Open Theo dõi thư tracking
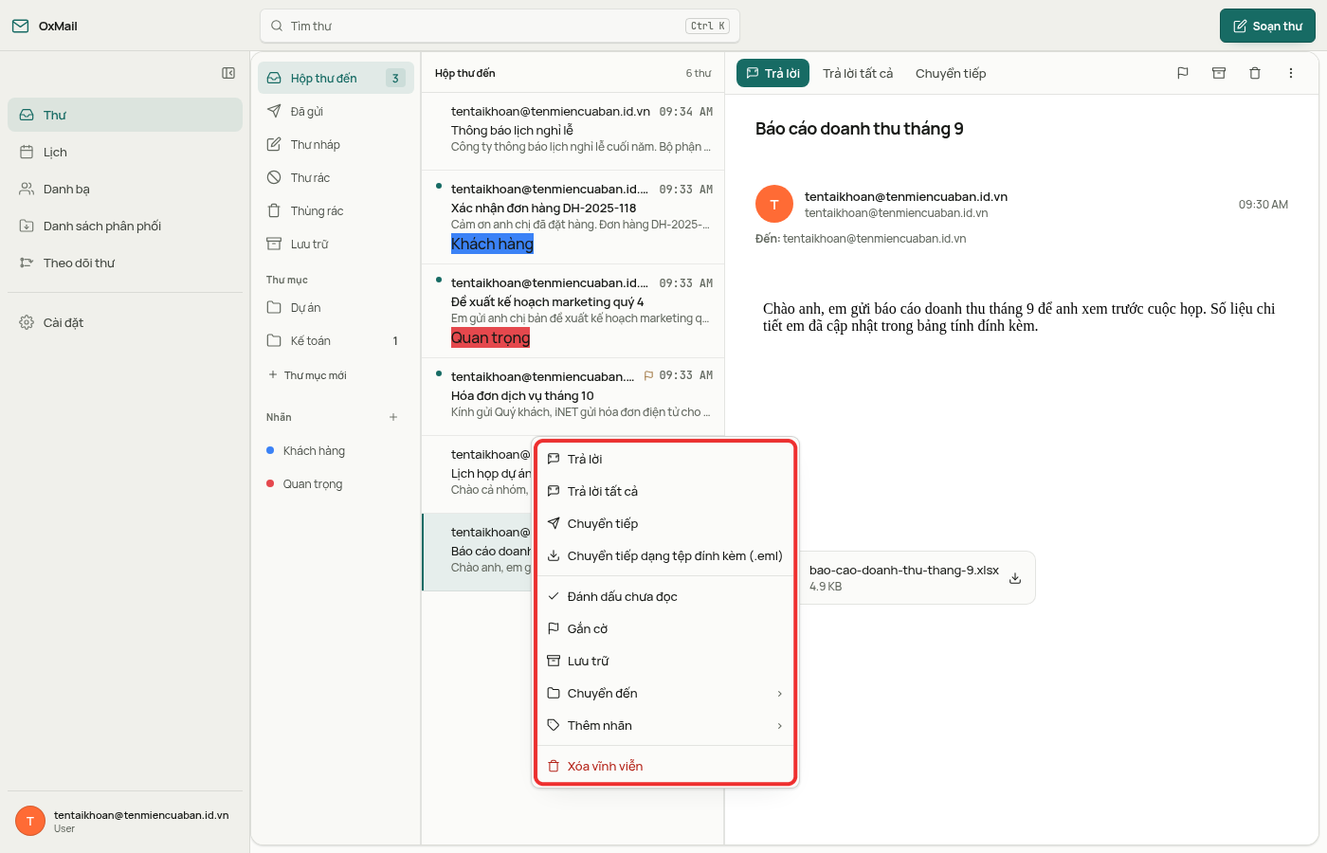Image resolution: width=1327 pixels, height=853 pixels. [125, 263]
